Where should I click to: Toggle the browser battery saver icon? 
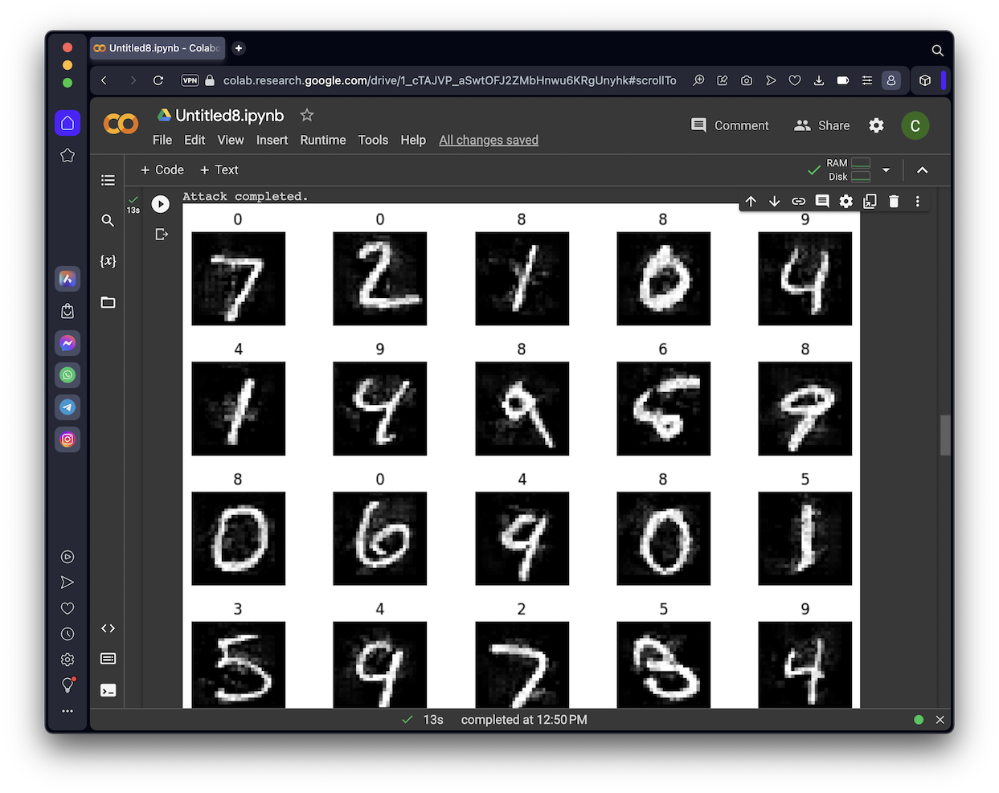pyautogui.click(x=843, y=80)
